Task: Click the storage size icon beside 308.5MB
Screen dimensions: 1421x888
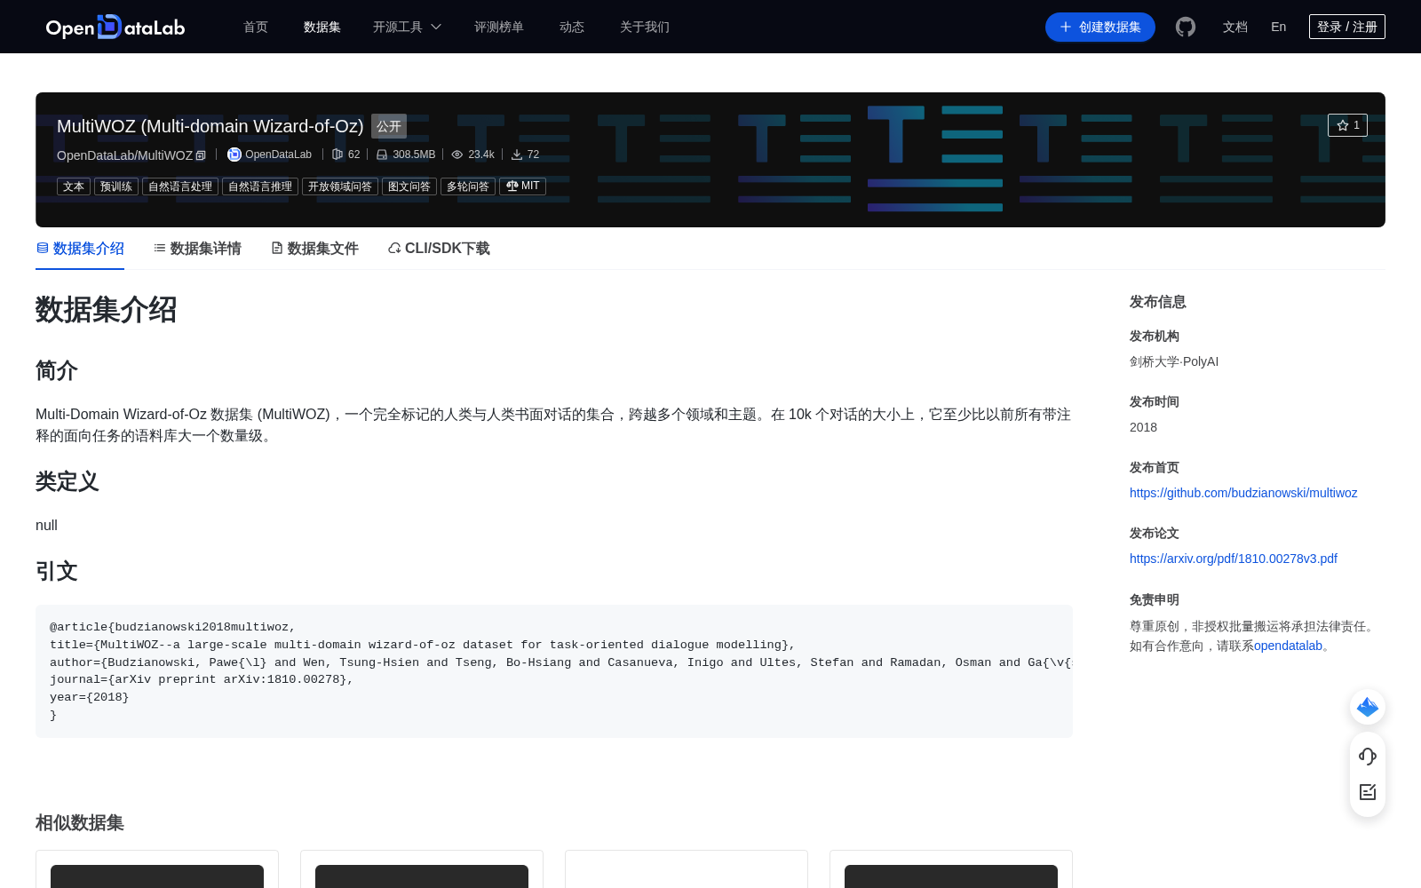Action: pos(382,155)
